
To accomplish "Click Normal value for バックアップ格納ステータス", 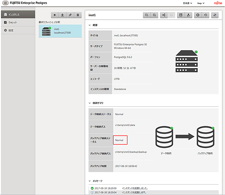I will [x=119, y=140].
